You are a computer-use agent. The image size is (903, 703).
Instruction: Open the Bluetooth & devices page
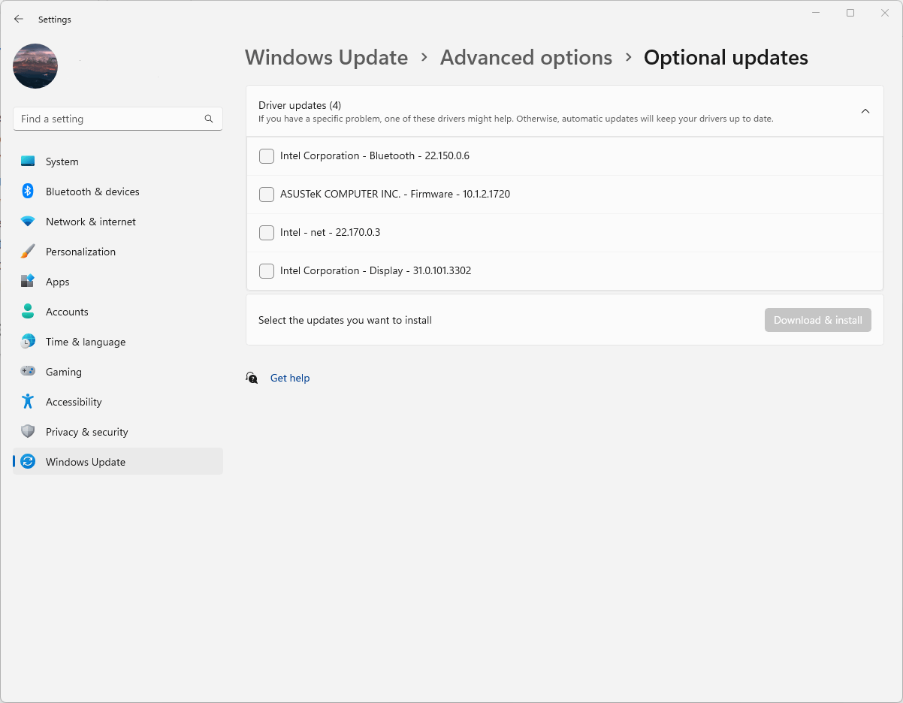(118, 192)
